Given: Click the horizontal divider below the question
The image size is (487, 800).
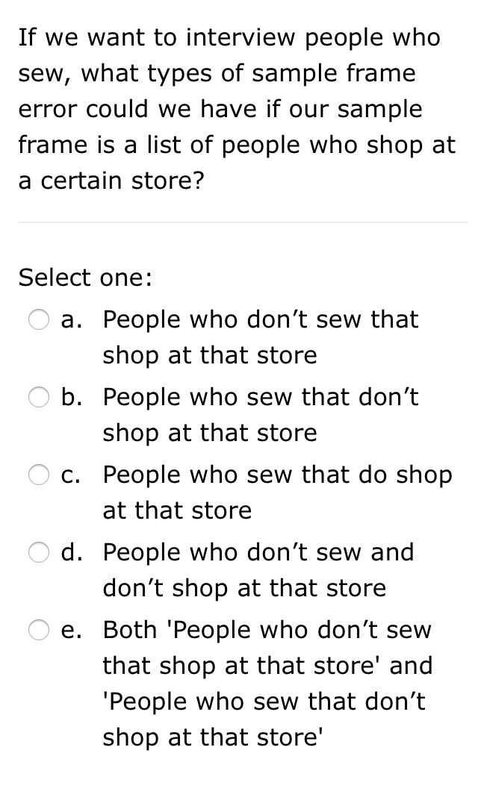Looking at the screenshot, I should 243,222.
